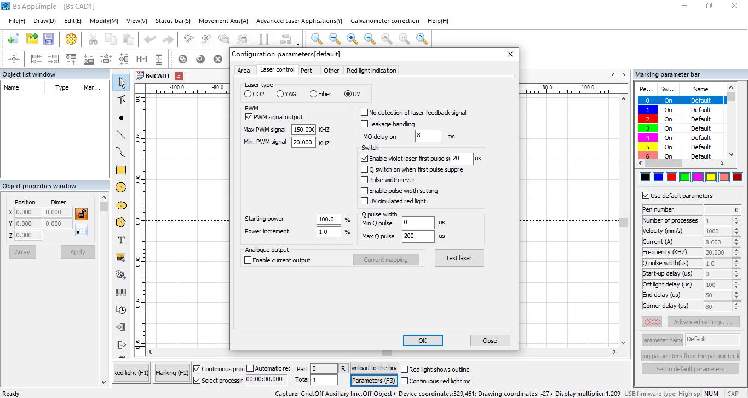Open the Galvanometer correction menu
748x398 pixels.
coord(385,21)
